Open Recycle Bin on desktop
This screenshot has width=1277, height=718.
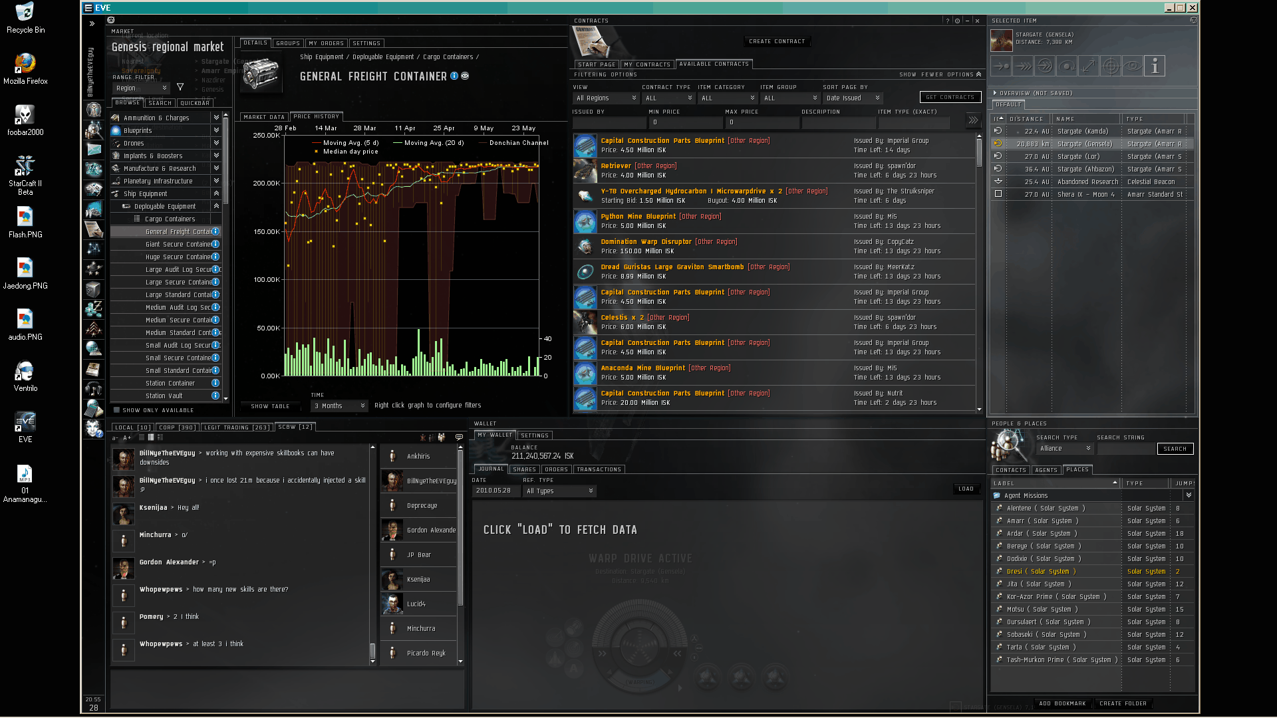[25, 18]
